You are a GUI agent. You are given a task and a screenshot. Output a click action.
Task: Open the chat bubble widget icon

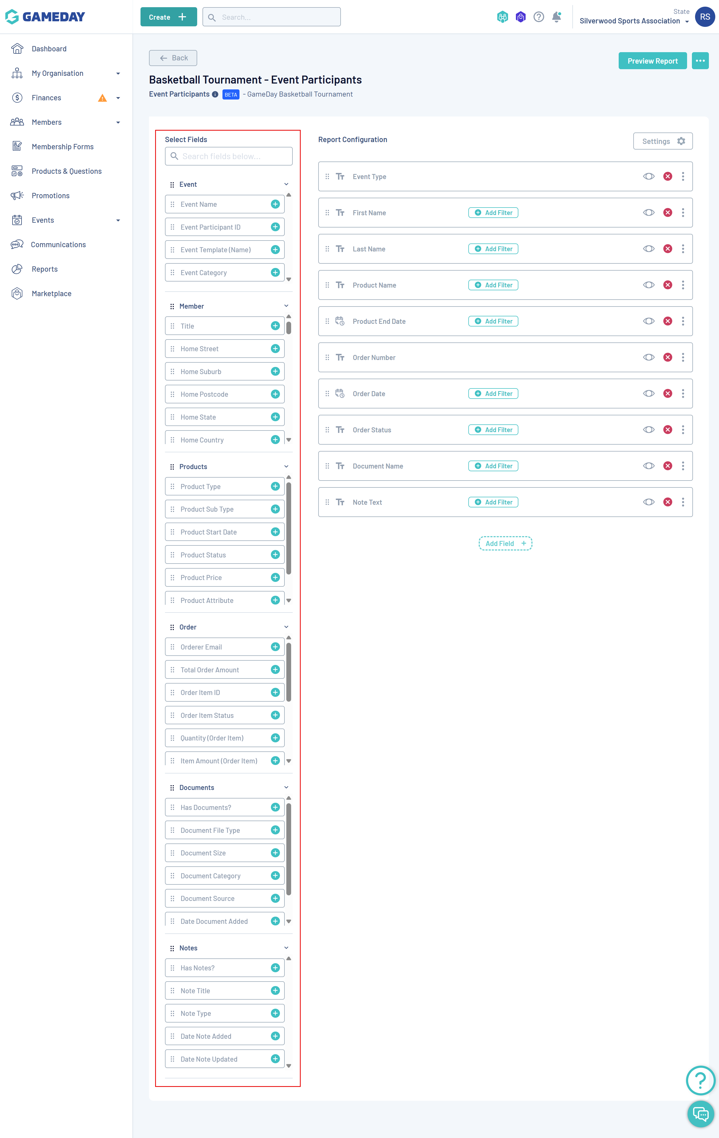tap(700, 1114)
